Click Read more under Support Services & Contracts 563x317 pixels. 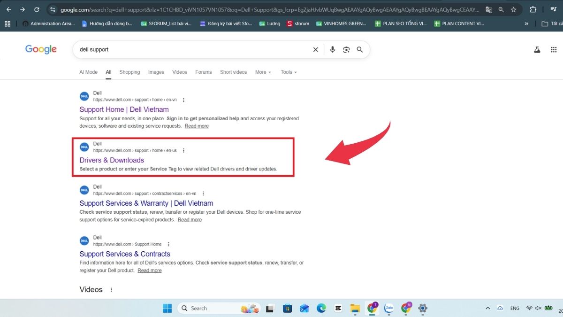(x=150, y=270)
